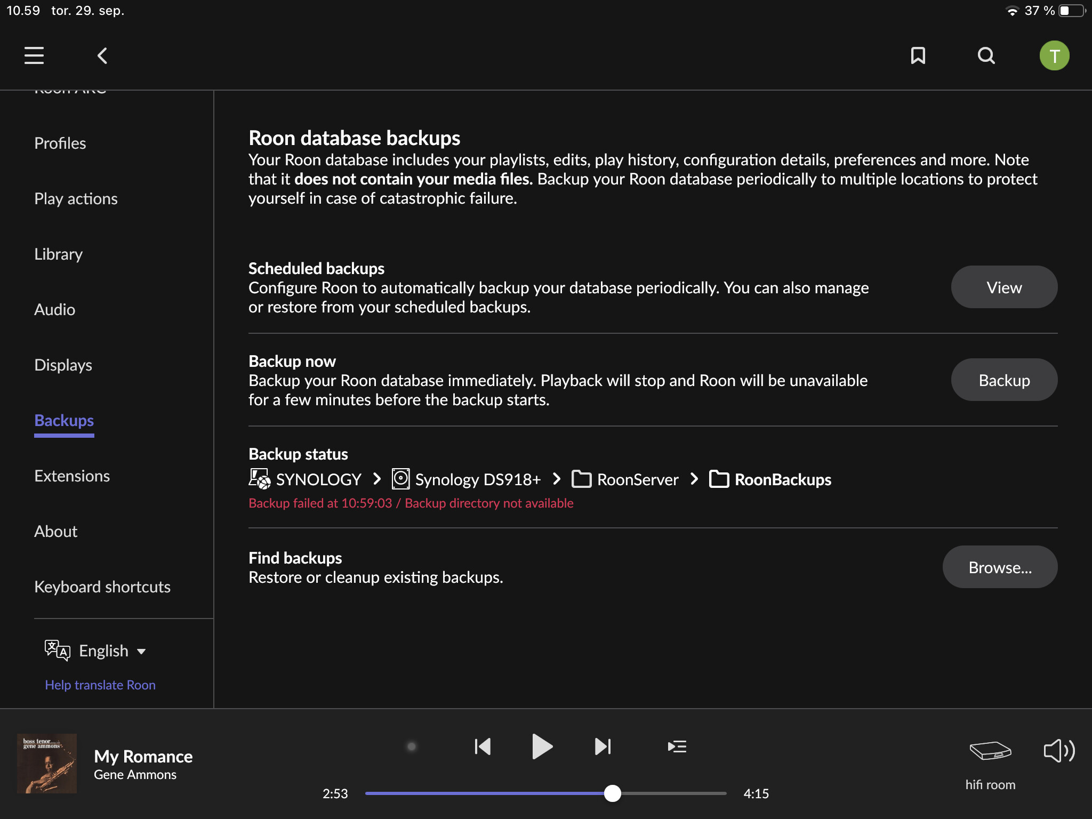Screen dimensions: 1092x819
Task: Click the SYNOLOGY path label
Action: [319, 479]
